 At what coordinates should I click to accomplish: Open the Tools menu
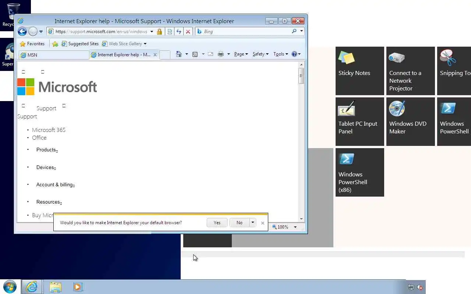click(281, 54)
